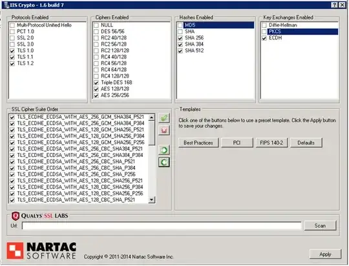The image size is (349, 266).
Task: Click the cipher suite list down arrow
Action: pos(152,200)
